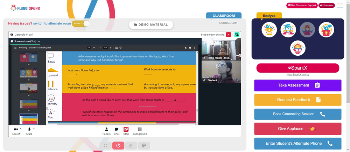Open pencil annotation tool
Image resolution: width=350 pixels, height=152 pixels.
pos(131,146)
